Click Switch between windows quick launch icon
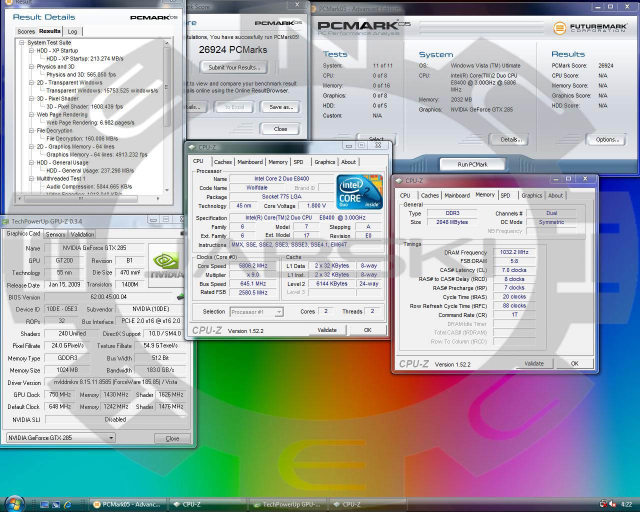Image resolution: width=640 pixels, height=512 pixels. [56, 504]
